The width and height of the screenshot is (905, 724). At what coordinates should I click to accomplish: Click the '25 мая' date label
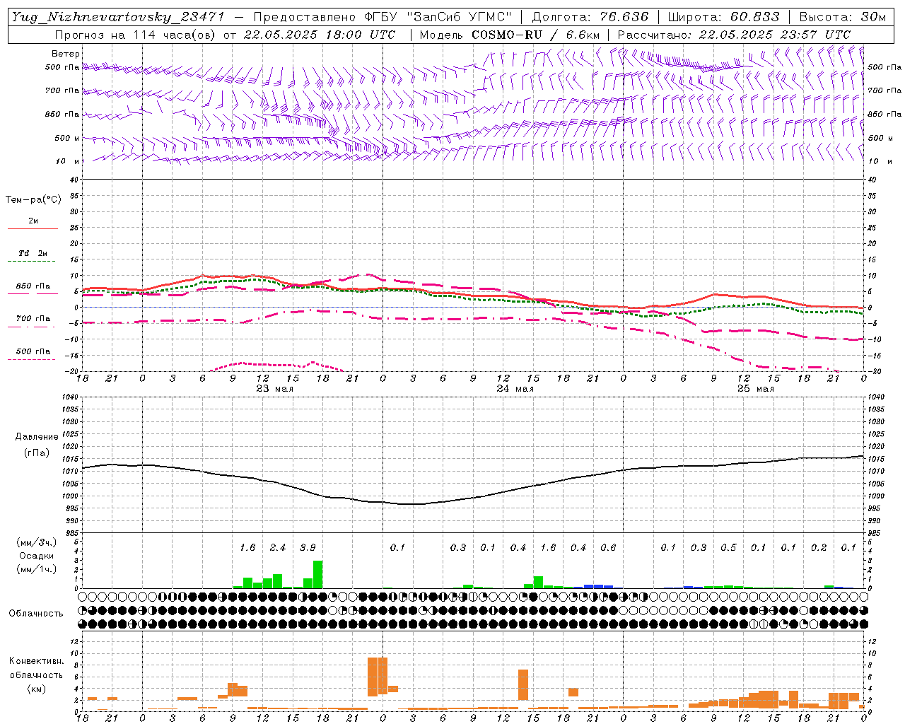756,389
